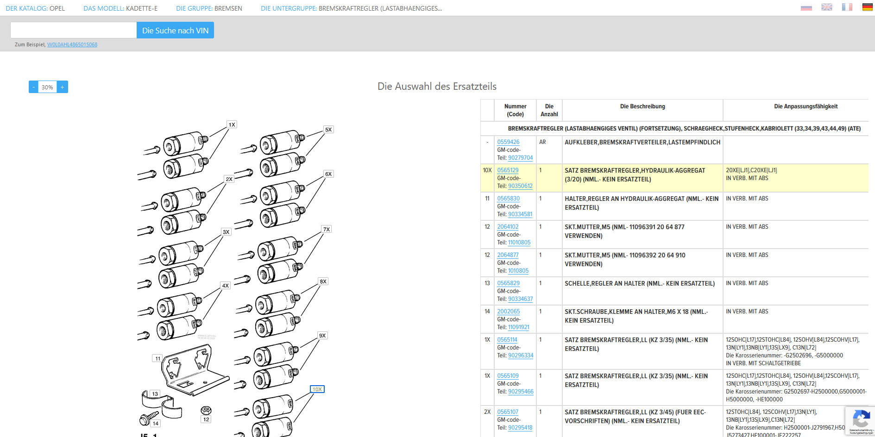Click the 30% zoom value field
Viewport: 875px width, 437px height.
coord(47,87)
